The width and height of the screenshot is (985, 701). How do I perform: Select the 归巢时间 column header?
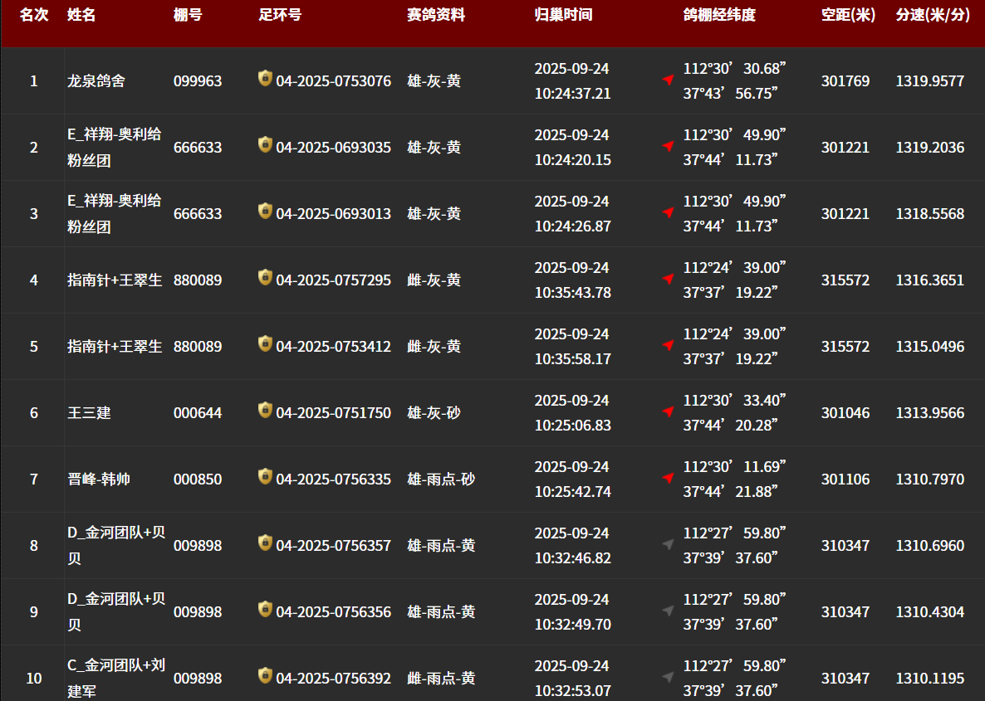(x=563, y=15)
